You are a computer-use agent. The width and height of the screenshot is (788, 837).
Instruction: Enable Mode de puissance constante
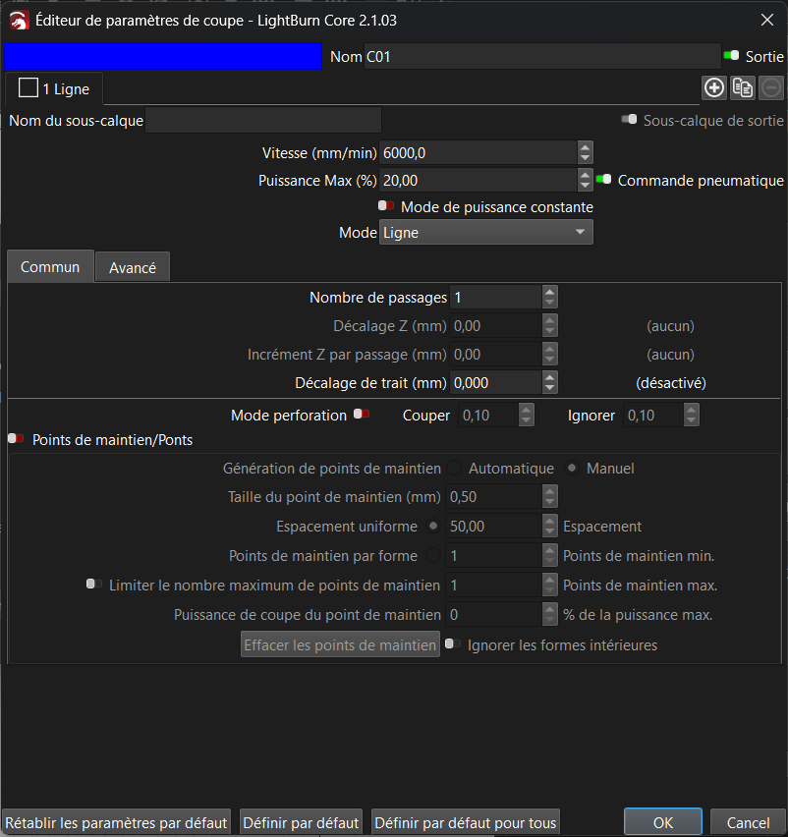(385, 206)
